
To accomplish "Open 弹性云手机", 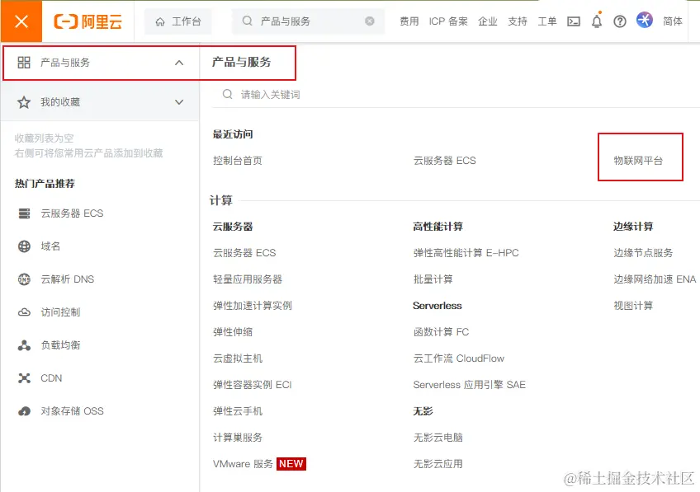I will tap(238, 411).
